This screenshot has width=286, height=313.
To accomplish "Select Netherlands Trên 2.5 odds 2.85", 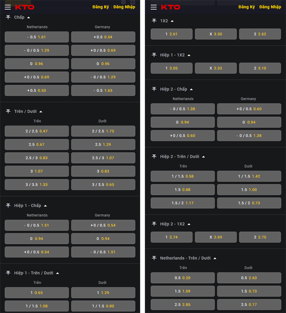I will 183,305.
